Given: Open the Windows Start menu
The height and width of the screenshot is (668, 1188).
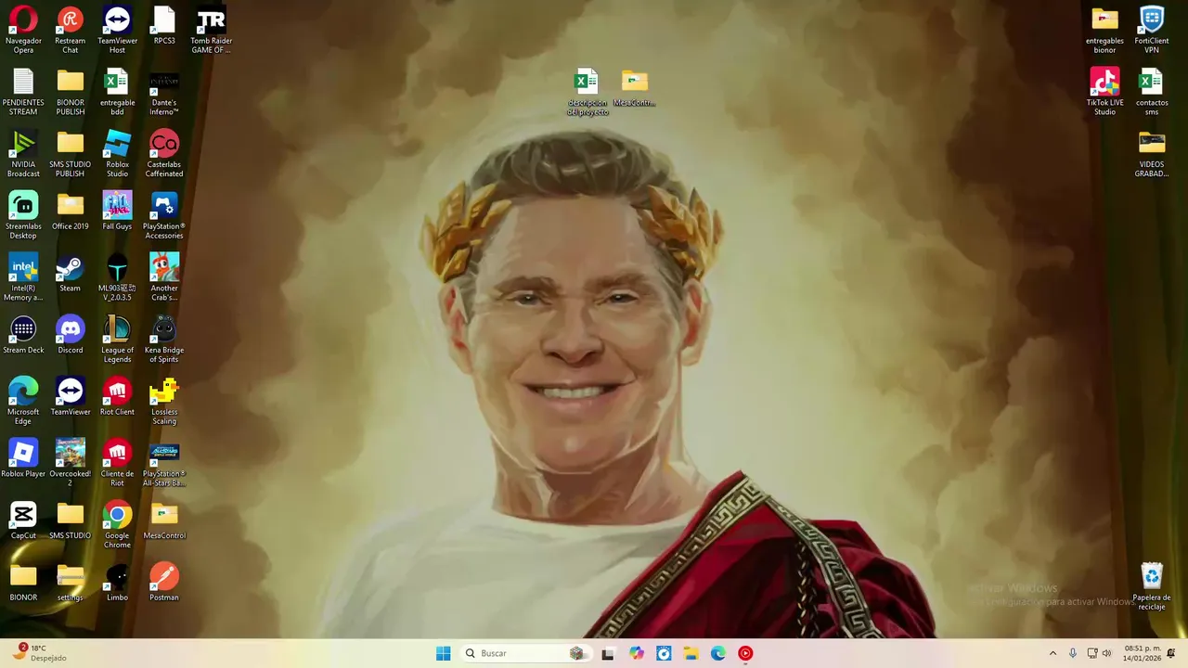Looking at the screenshot, I should pyautogui.click(x=444, y=653).
